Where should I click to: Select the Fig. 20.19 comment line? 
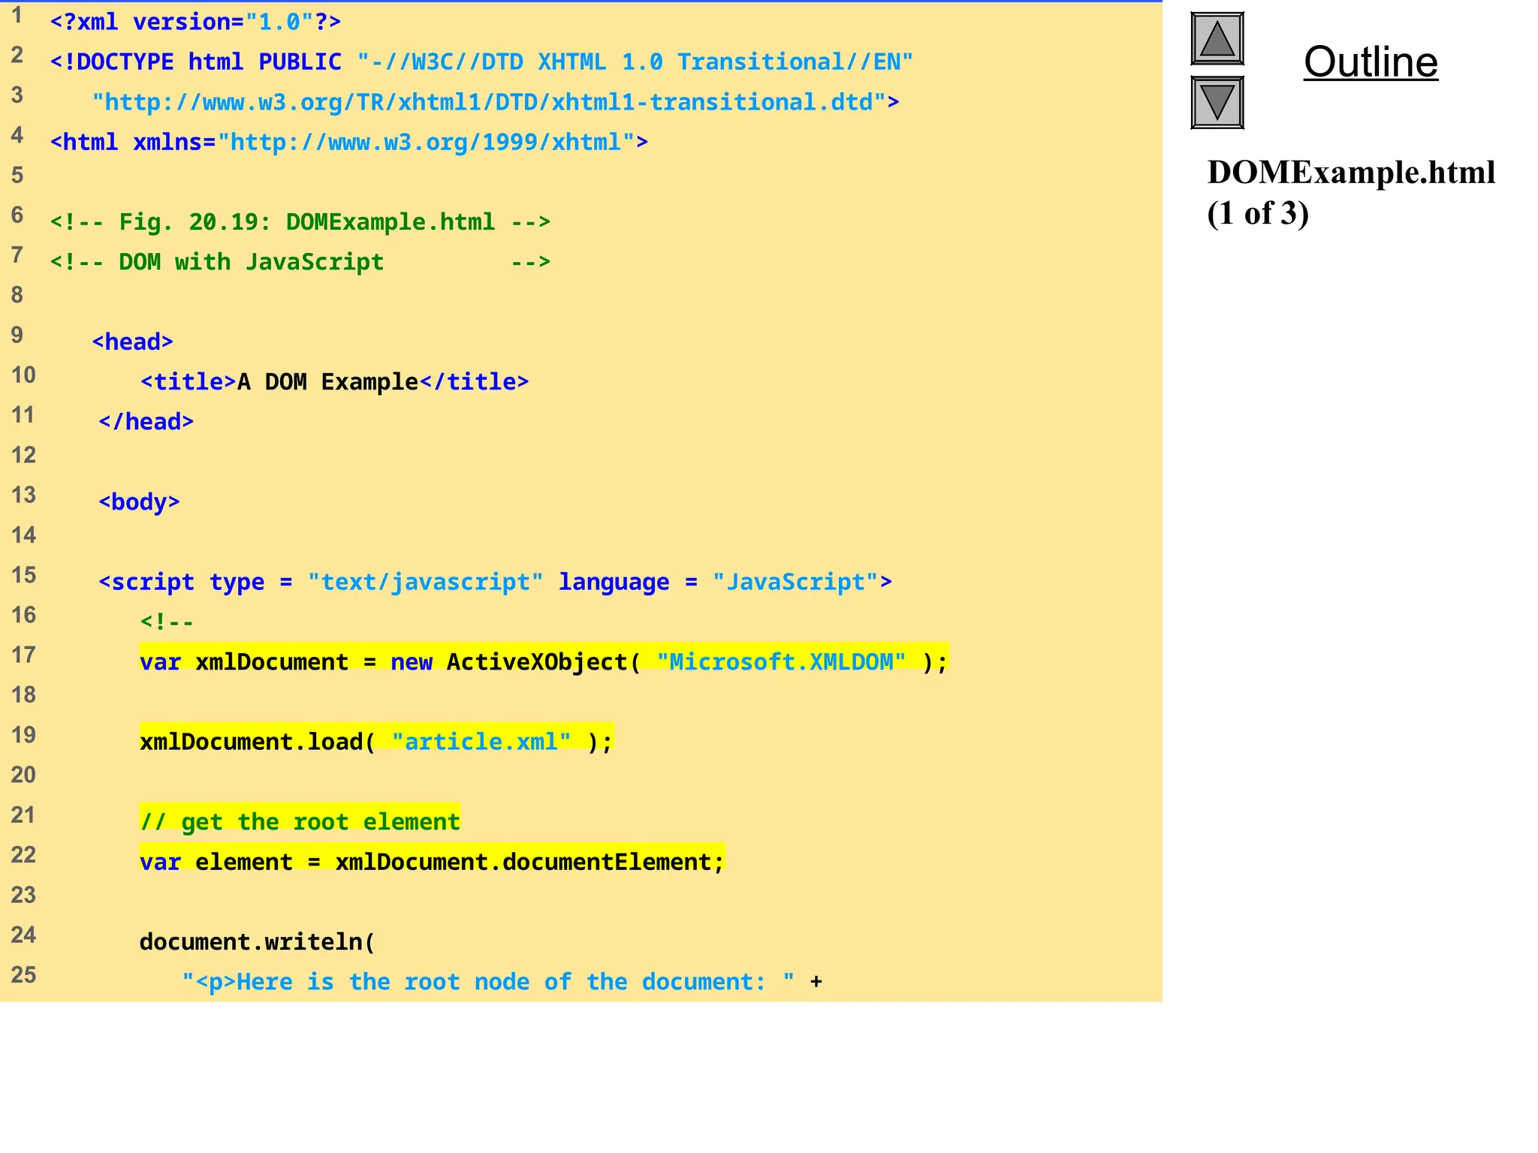(300, 221)
